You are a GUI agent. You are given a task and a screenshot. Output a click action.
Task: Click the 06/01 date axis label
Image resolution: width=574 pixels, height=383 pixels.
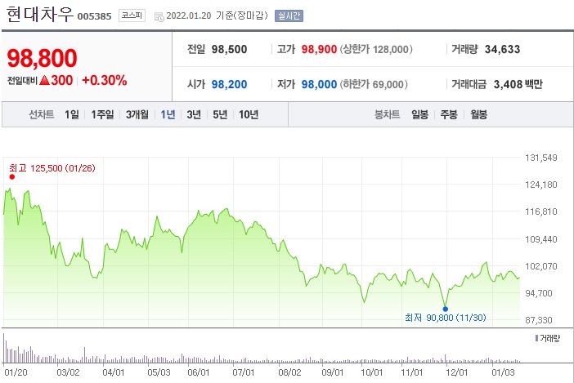click(x=199, y=372)
